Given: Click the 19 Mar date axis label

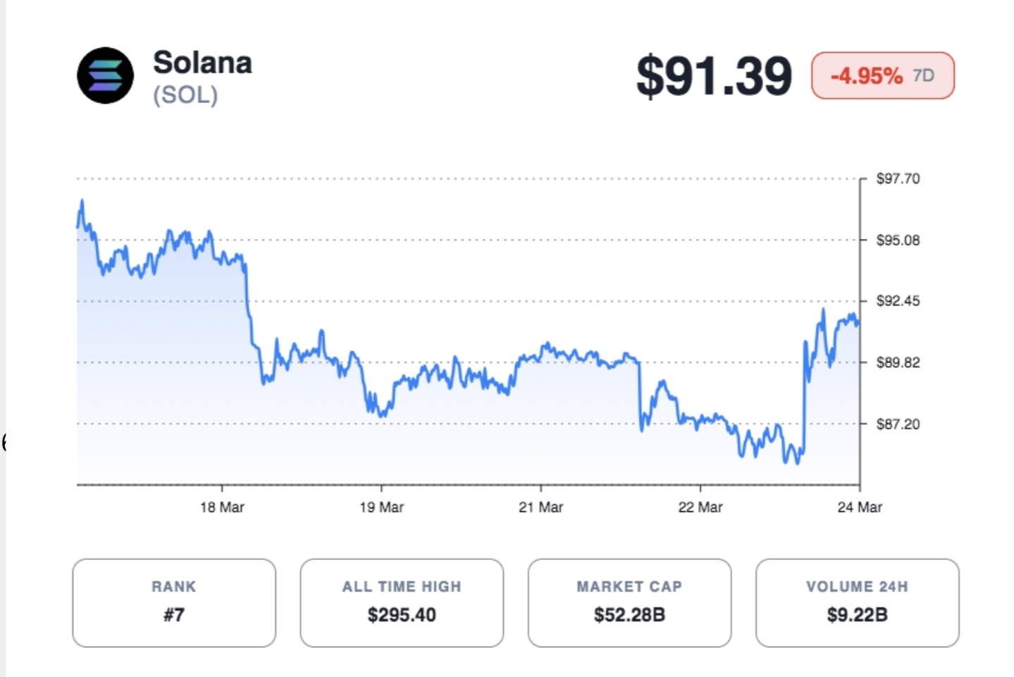Looking at the screenshot, I should click(x=381, y=507).
